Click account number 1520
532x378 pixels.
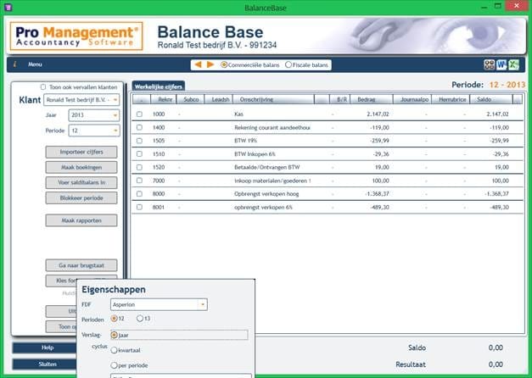click(159, 167)
